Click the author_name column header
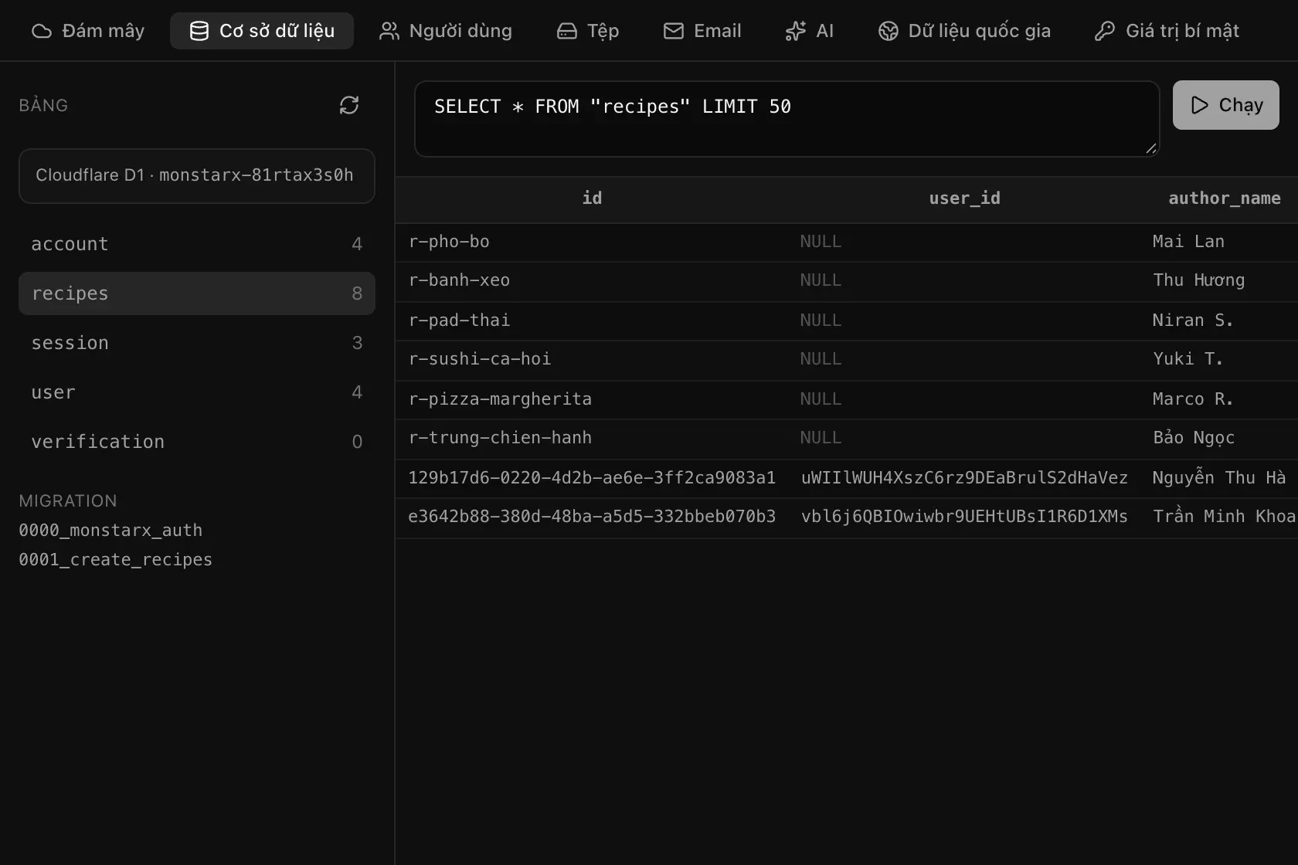The height and width of the screenshot is (865, 1298). (x=1224, y=198)
